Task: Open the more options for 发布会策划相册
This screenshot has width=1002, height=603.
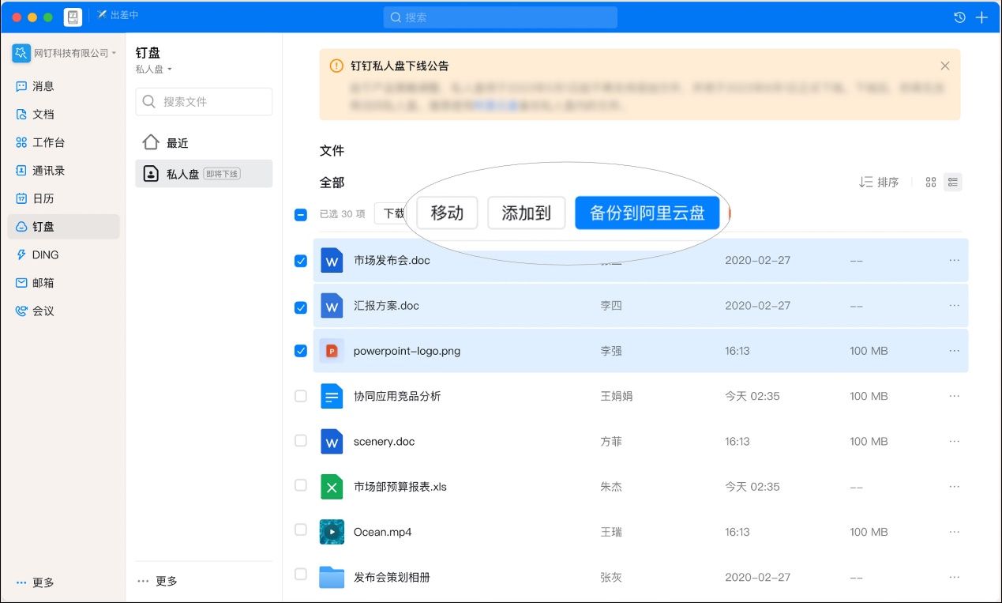Action: coord(955,577)
